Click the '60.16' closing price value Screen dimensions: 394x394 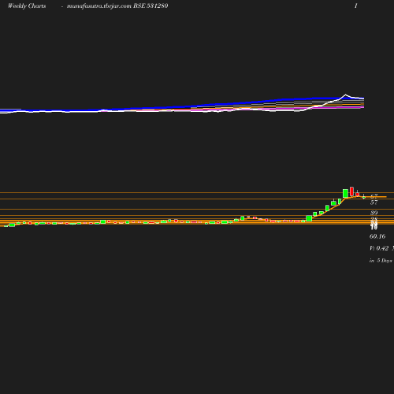pyautogui.click(x=377, y=236)
